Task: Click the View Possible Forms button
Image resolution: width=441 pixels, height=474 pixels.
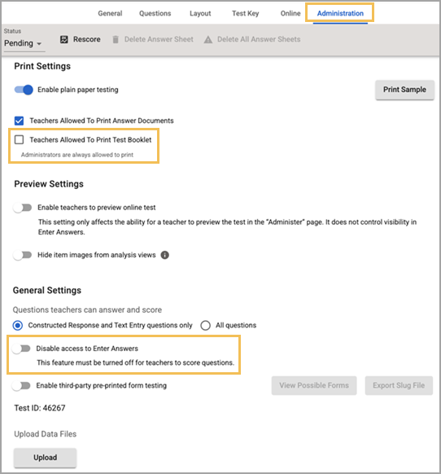Action: (x=314, y=385)
